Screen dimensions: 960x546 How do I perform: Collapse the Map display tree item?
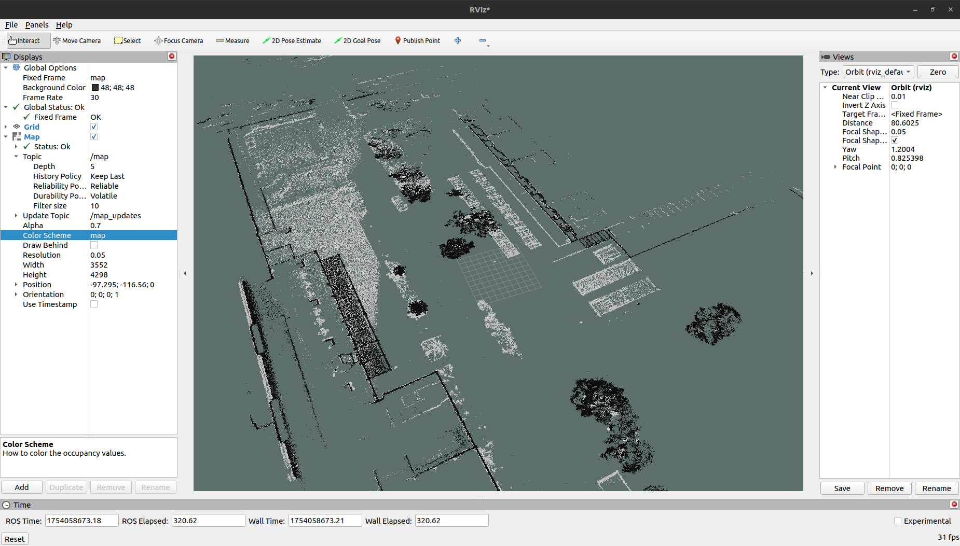(6, 136)
